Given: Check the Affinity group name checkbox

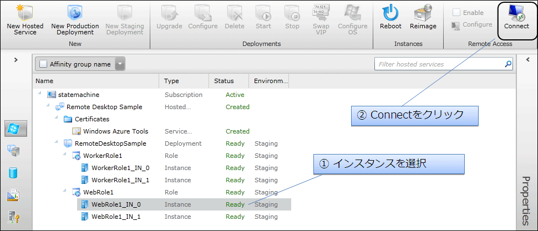Looking at the screenshot, I should (43, 64).
